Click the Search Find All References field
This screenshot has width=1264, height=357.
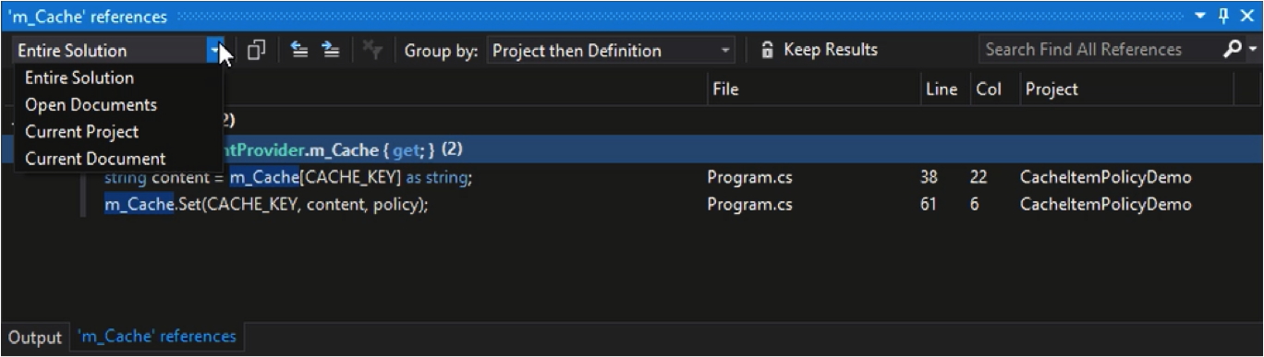(1099, 50)
